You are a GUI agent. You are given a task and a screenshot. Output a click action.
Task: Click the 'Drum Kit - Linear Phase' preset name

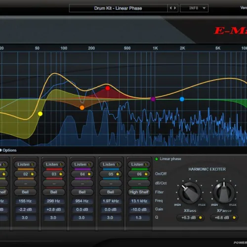pyautogui.click(x=118, y=8)
